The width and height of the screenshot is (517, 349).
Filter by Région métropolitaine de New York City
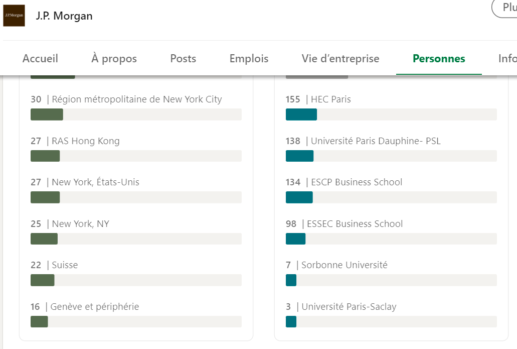[136, 107]
